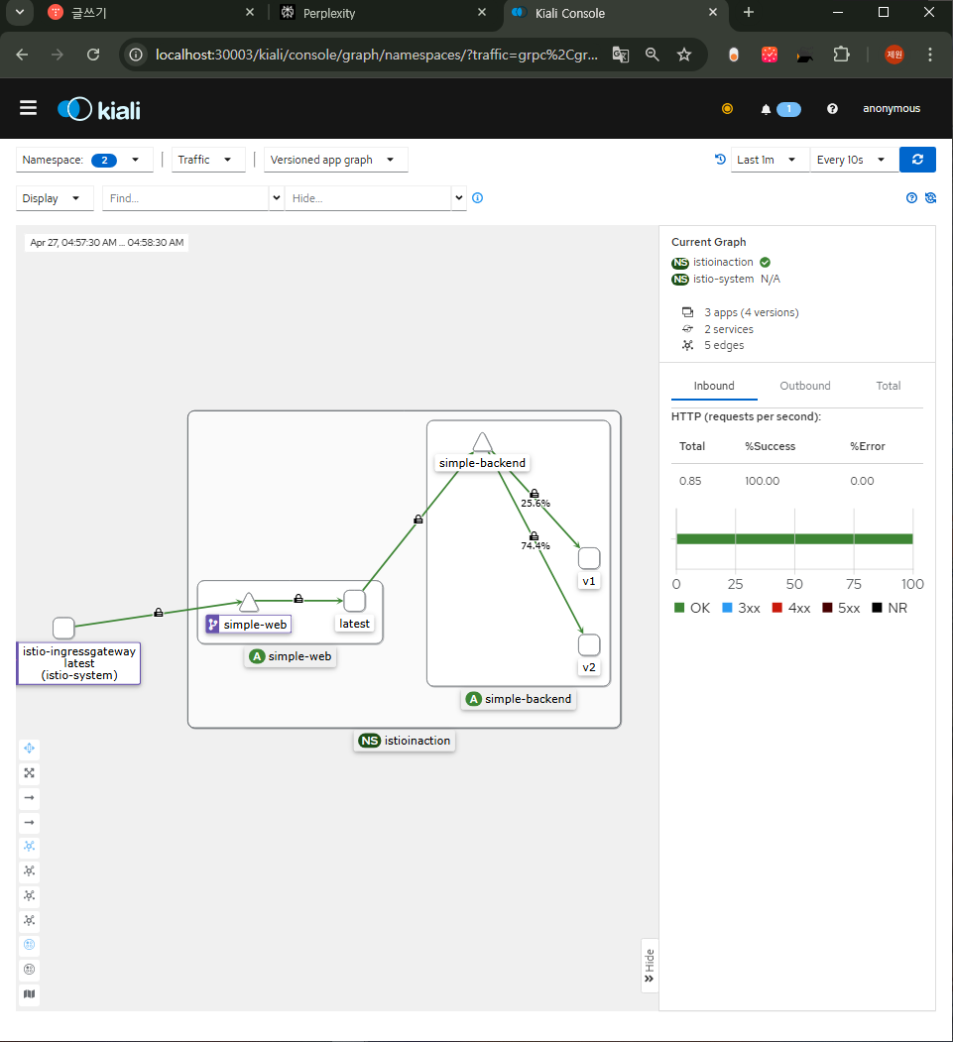Open the Display options dropdown
Viewport: 953px width, 1042px height.
55,198
